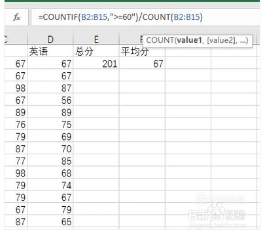Select the 79 cell left of 74
Image resolution: width=265 pixels, height=237 pixels.
tap(16, 185)
